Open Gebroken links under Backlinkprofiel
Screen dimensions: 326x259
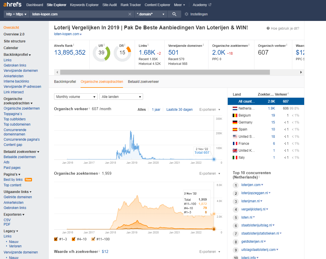(15, 65)
